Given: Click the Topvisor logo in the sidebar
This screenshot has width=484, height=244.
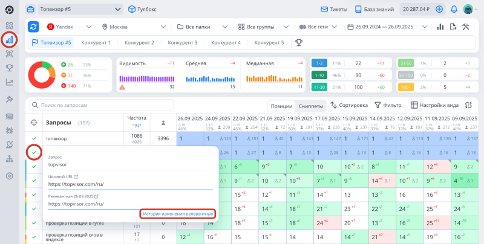Looking at the screenshot, I should pos(9,10).
